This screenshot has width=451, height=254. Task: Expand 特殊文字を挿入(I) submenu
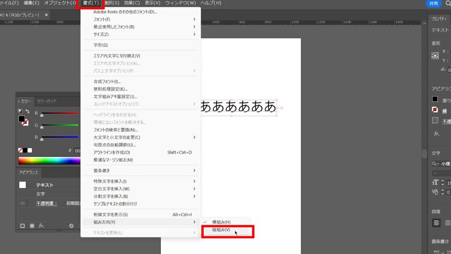coord(141,181)
